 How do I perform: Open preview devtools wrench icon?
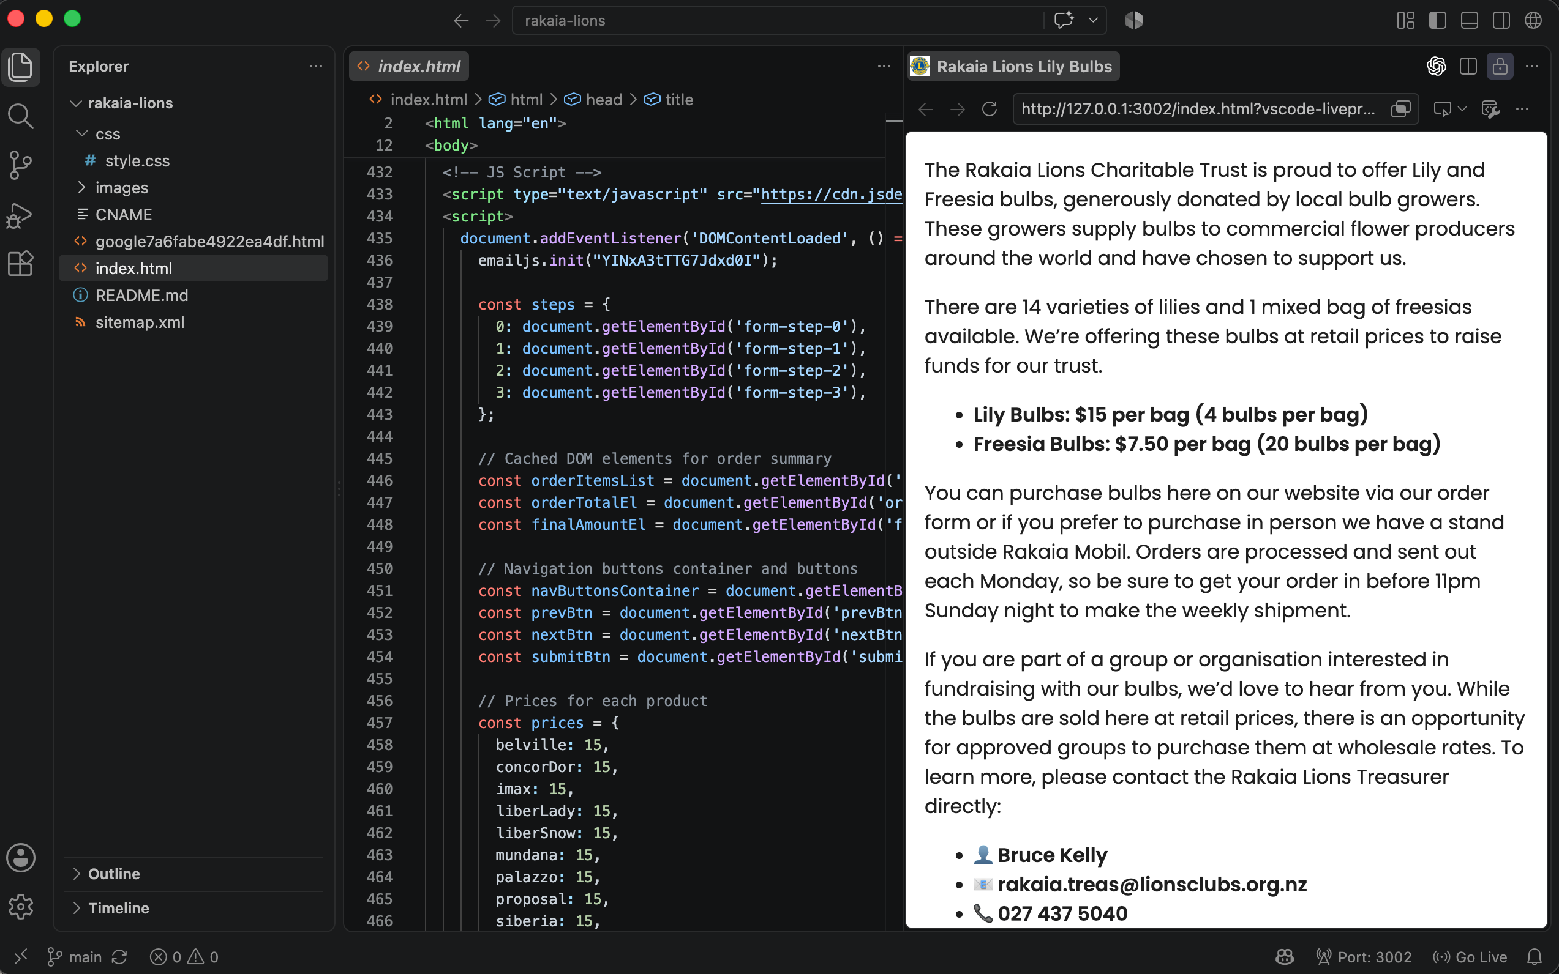point(1490,109)
